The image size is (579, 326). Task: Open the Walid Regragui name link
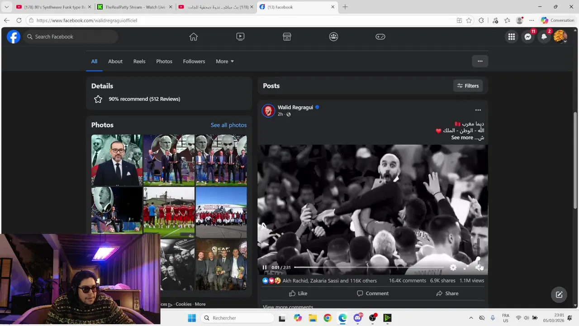click(295, 107)
